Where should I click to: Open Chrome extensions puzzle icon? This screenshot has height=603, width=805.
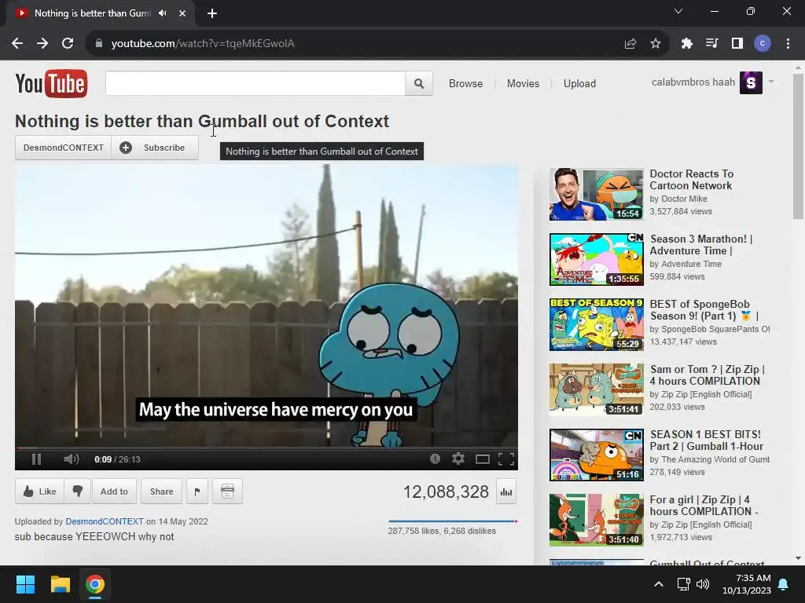[686, 44]
